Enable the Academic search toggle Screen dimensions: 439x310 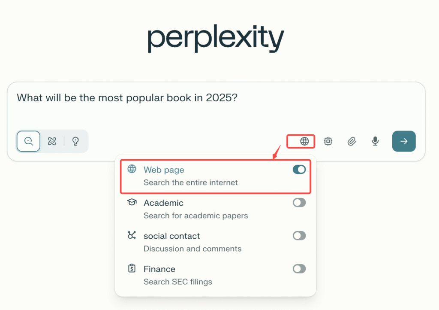[299, 203]
